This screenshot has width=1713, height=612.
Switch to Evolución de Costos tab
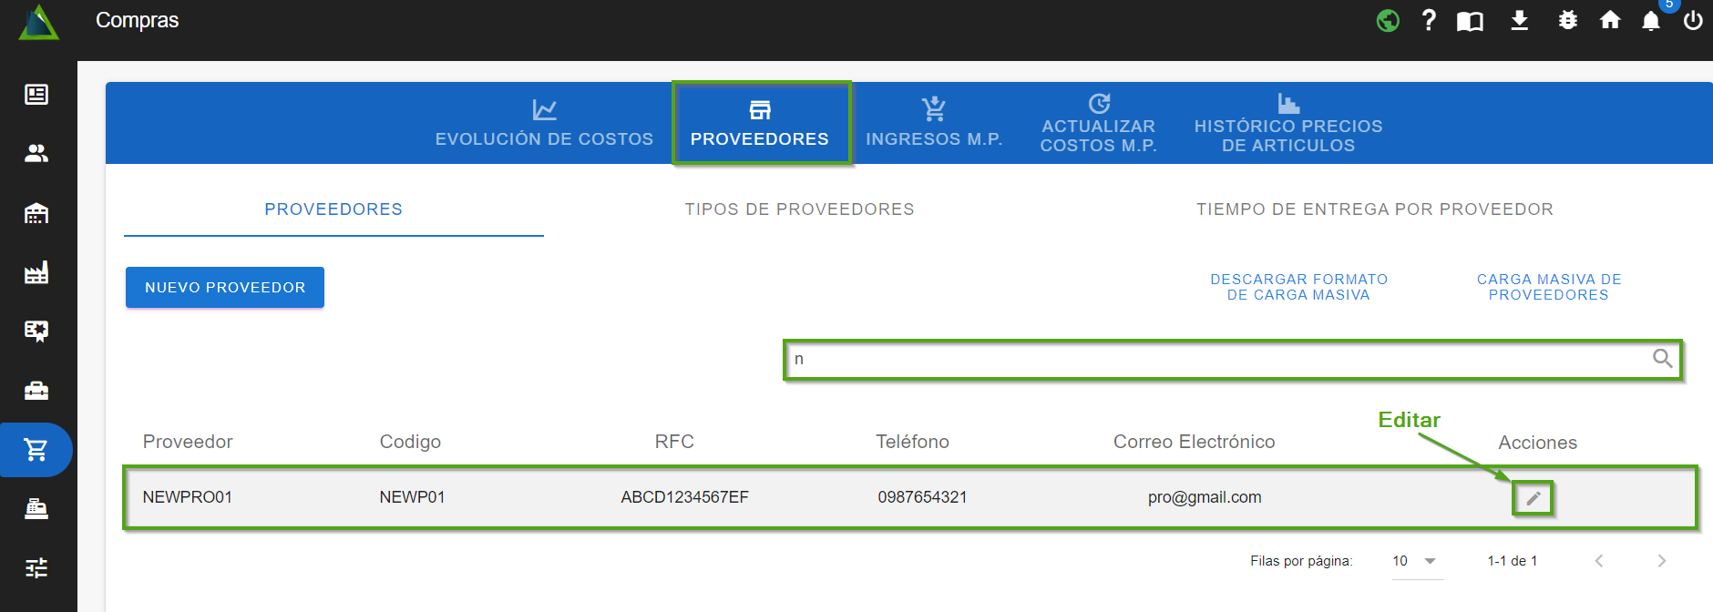[544, 124]
